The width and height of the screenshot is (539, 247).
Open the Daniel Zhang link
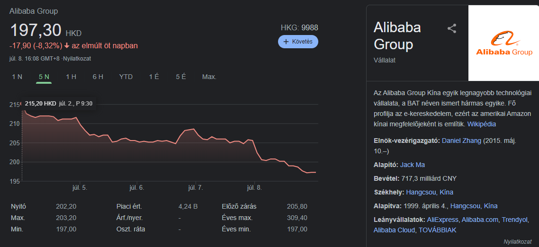462,141
